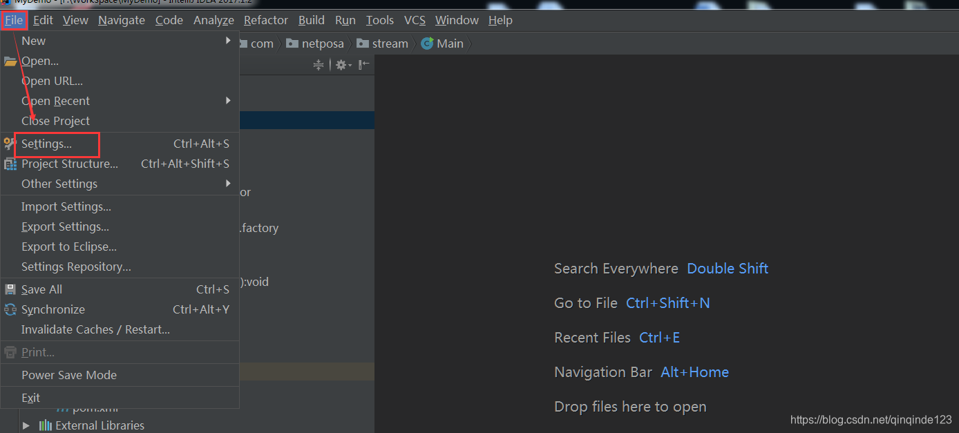Image resolution: width=959 pixels, height=433 pixels.
Task: Expand the External Libraries node
Action: point(26,425)
